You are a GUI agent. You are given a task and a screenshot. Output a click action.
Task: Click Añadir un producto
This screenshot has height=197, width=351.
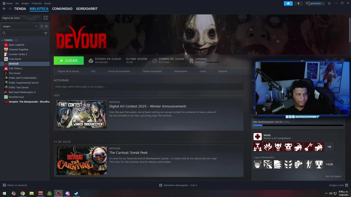coord(15,185)
